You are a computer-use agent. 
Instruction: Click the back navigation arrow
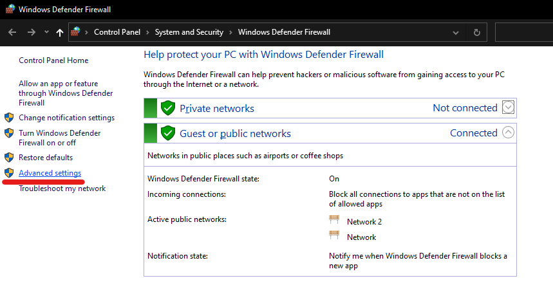(12, 32)
